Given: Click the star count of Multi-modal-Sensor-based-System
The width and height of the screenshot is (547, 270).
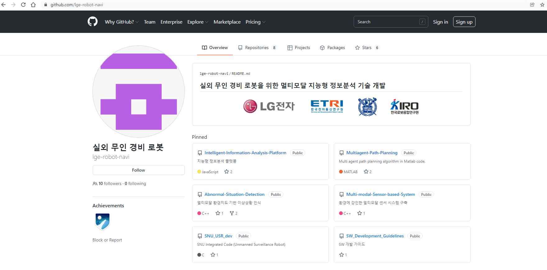Looking at the screenshot, I should (361, 213).
